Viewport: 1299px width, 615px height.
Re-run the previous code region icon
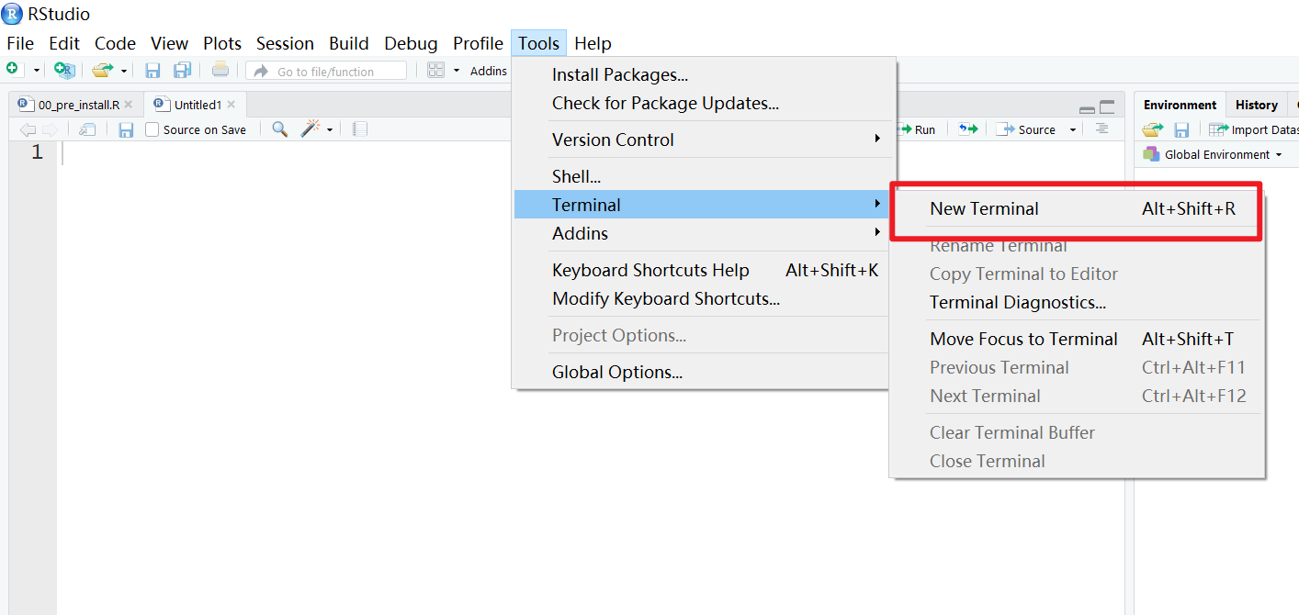pyautogui.click(x=968, y=129)
